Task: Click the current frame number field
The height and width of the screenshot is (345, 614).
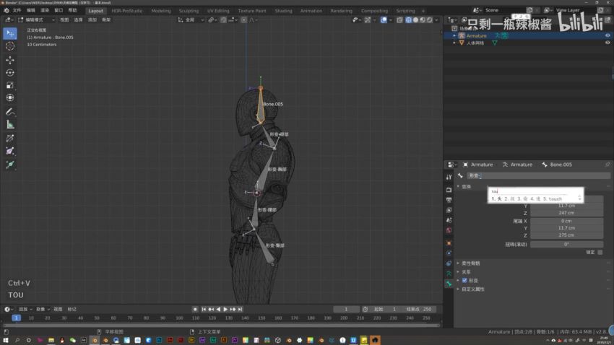Action: 346,310
